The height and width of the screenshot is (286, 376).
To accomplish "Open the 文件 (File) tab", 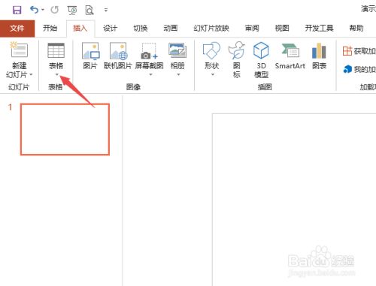I will pyautogui.click(x=17, y=29).
